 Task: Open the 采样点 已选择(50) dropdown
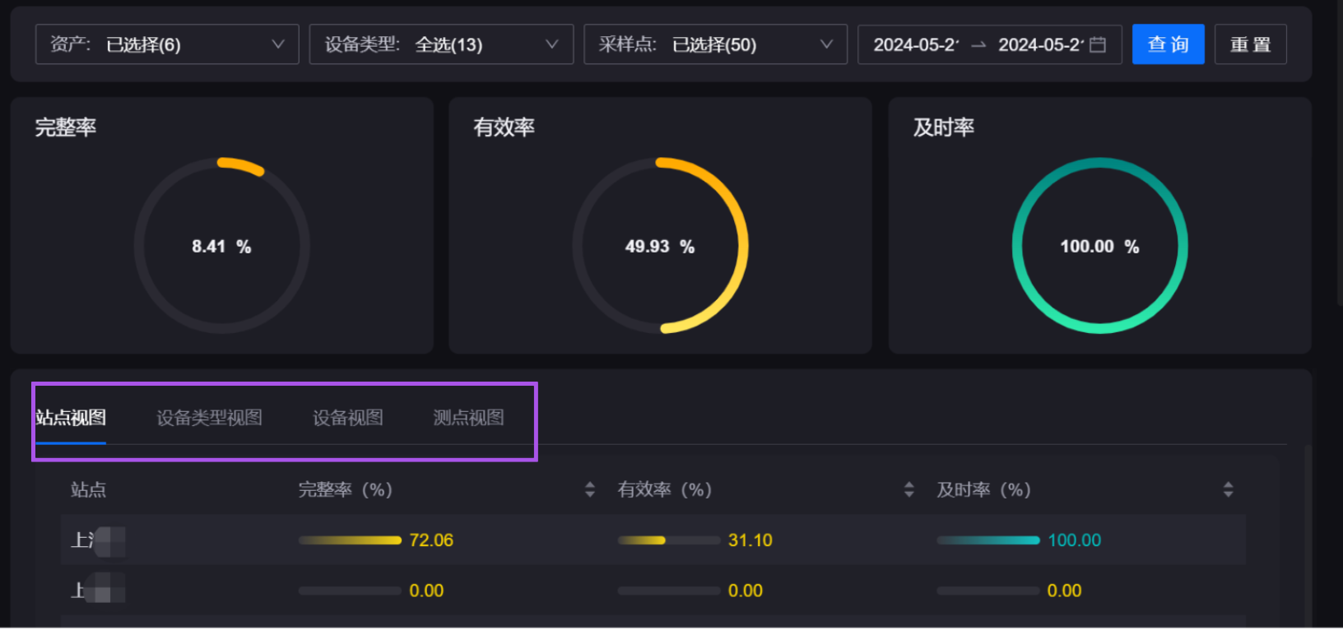click(715, 44)
